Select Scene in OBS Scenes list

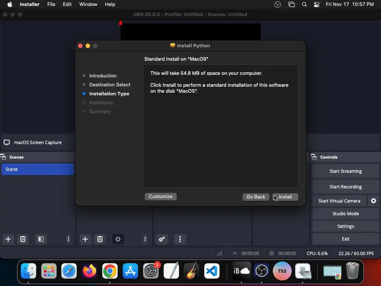click(x=38, y=169)
